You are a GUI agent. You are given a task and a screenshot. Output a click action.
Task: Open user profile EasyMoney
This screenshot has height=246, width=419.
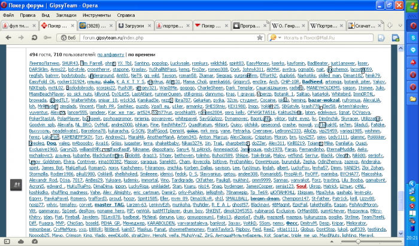257,63
